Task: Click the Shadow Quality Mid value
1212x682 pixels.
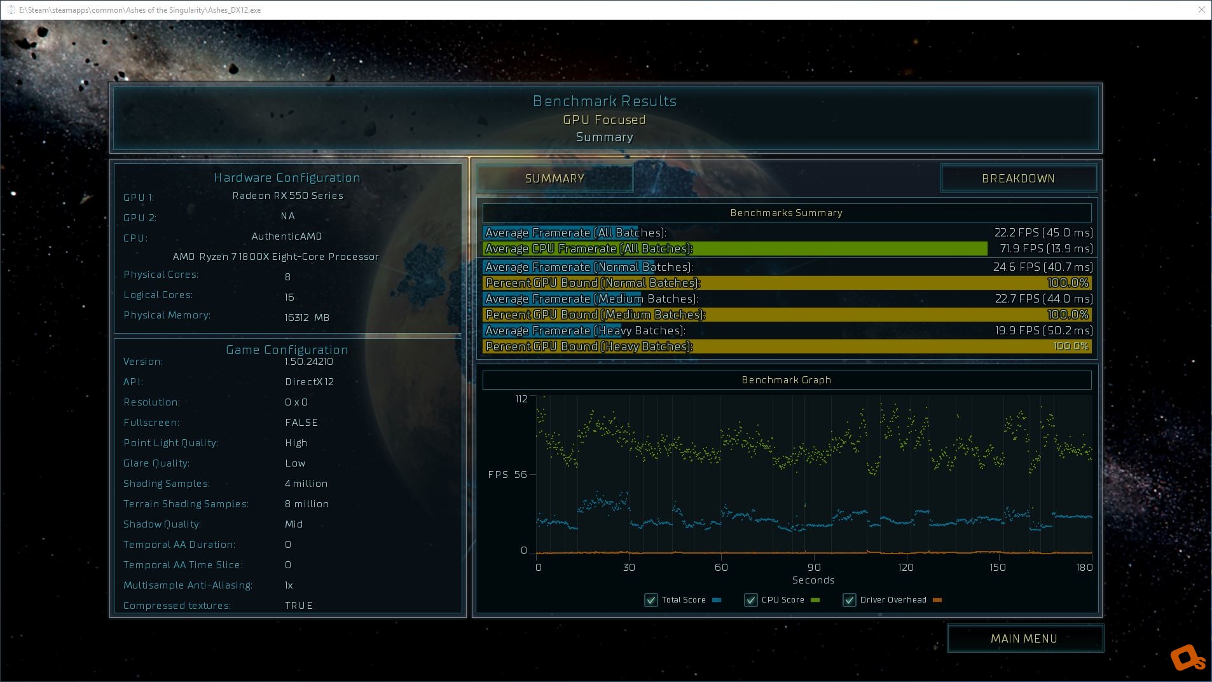Action: tap(294, 524)
